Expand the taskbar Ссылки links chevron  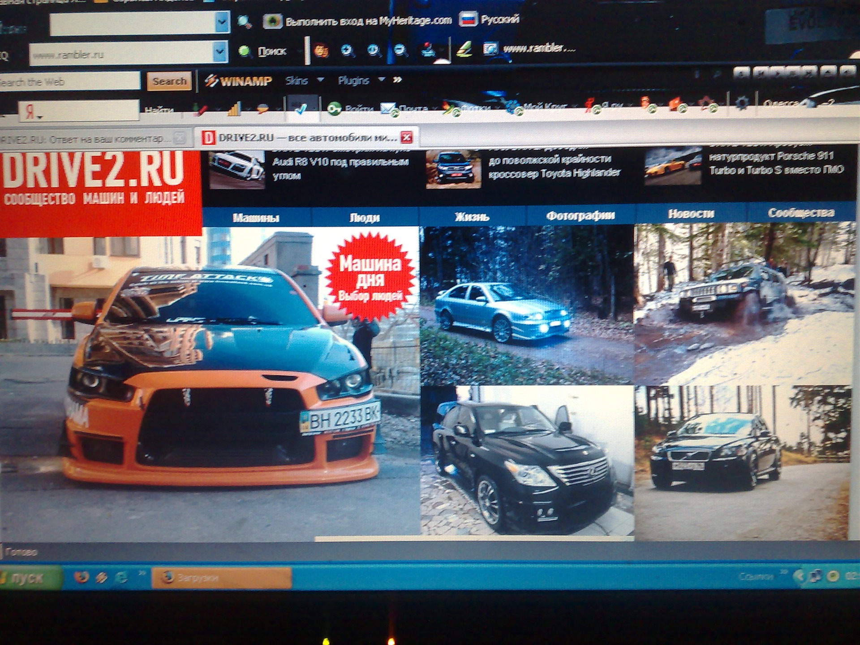tap(783, 572)
